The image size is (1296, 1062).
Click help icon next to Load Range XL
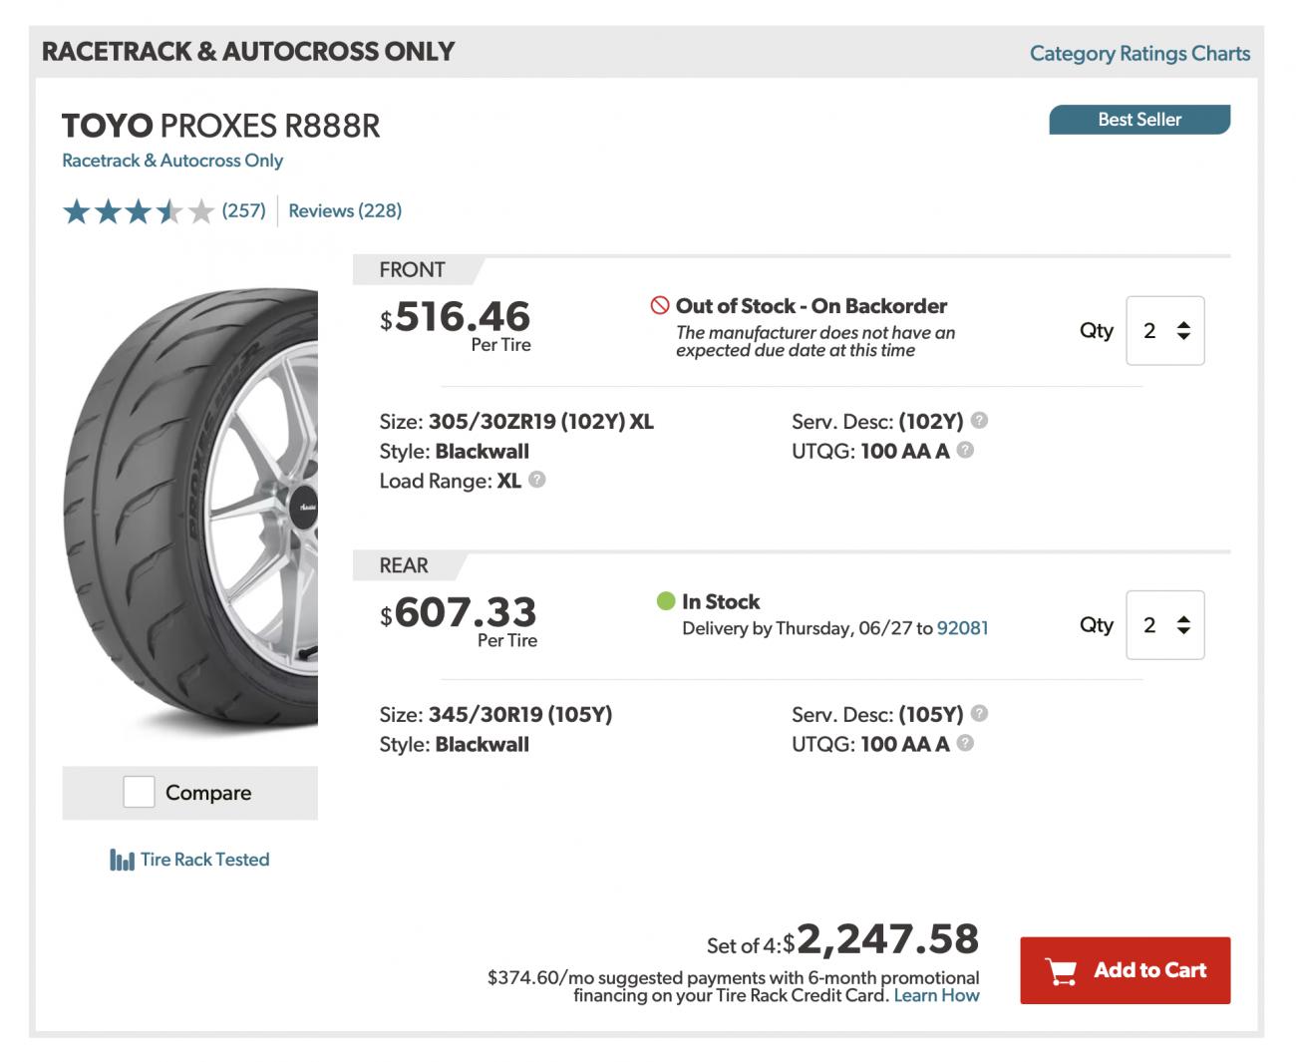(537, 480)
